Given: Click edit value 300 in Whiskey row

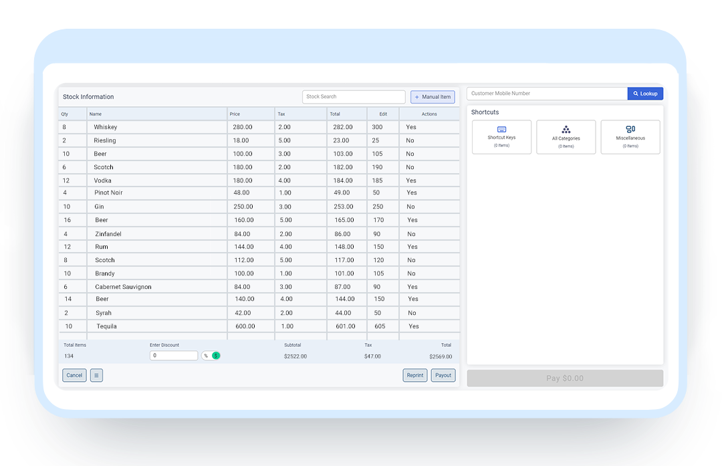Looking at the screenshot, I should pyautogui.click(x=377, y=127).
